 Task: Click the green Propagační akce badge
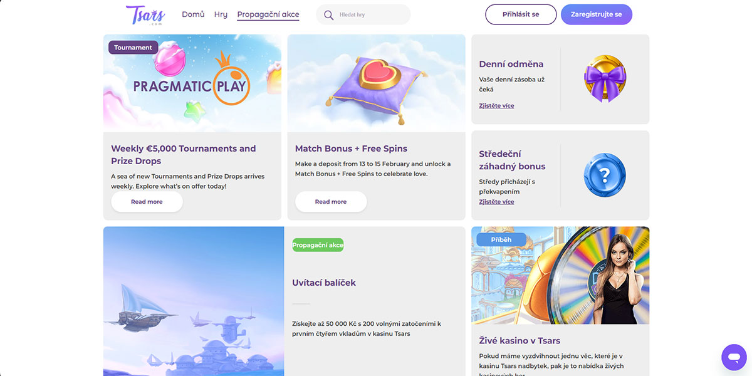(x=318, y=245)
